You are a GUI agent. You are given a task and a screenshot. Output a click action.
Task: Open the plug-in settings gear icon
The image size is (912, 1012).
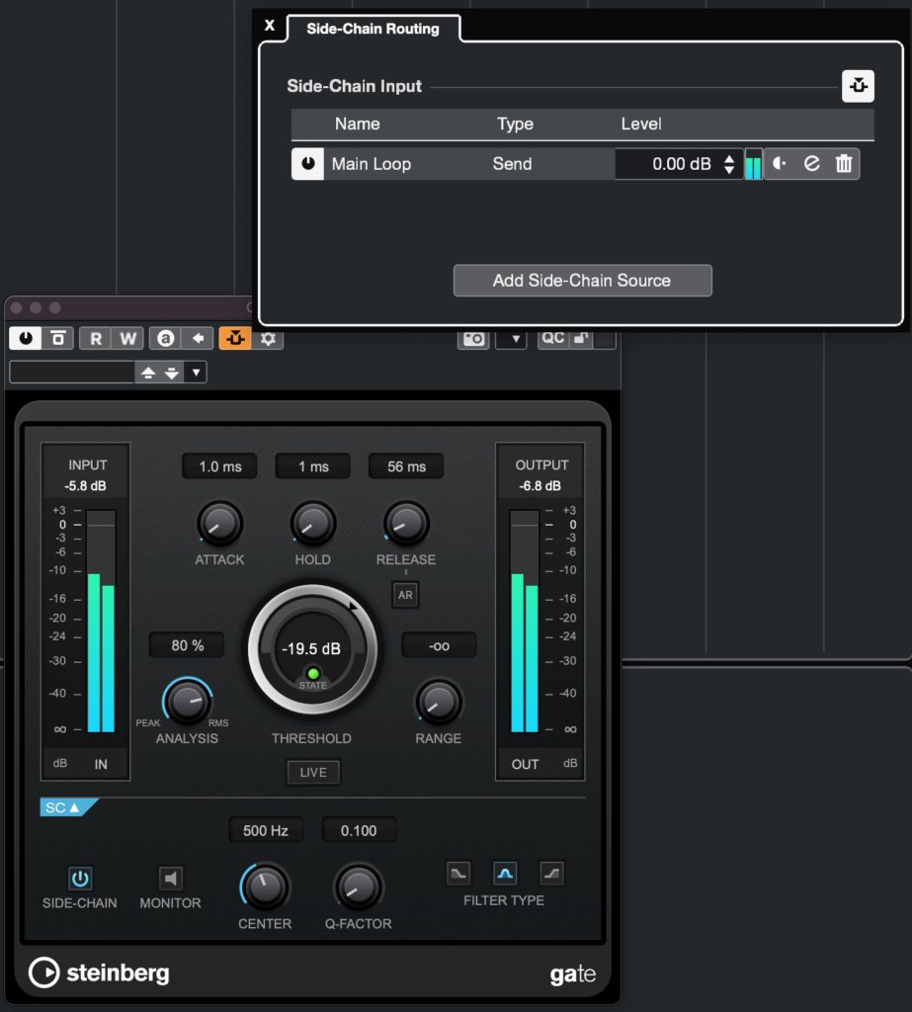[268, 338]
